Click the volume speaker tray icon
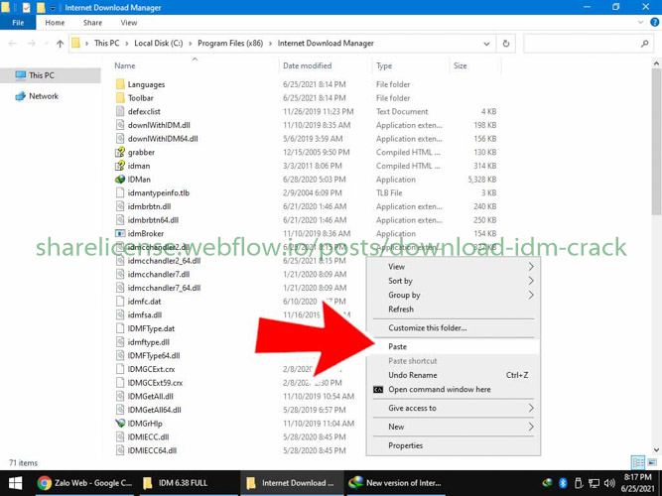The image size is (662, 496). click(x=609, y=483)
